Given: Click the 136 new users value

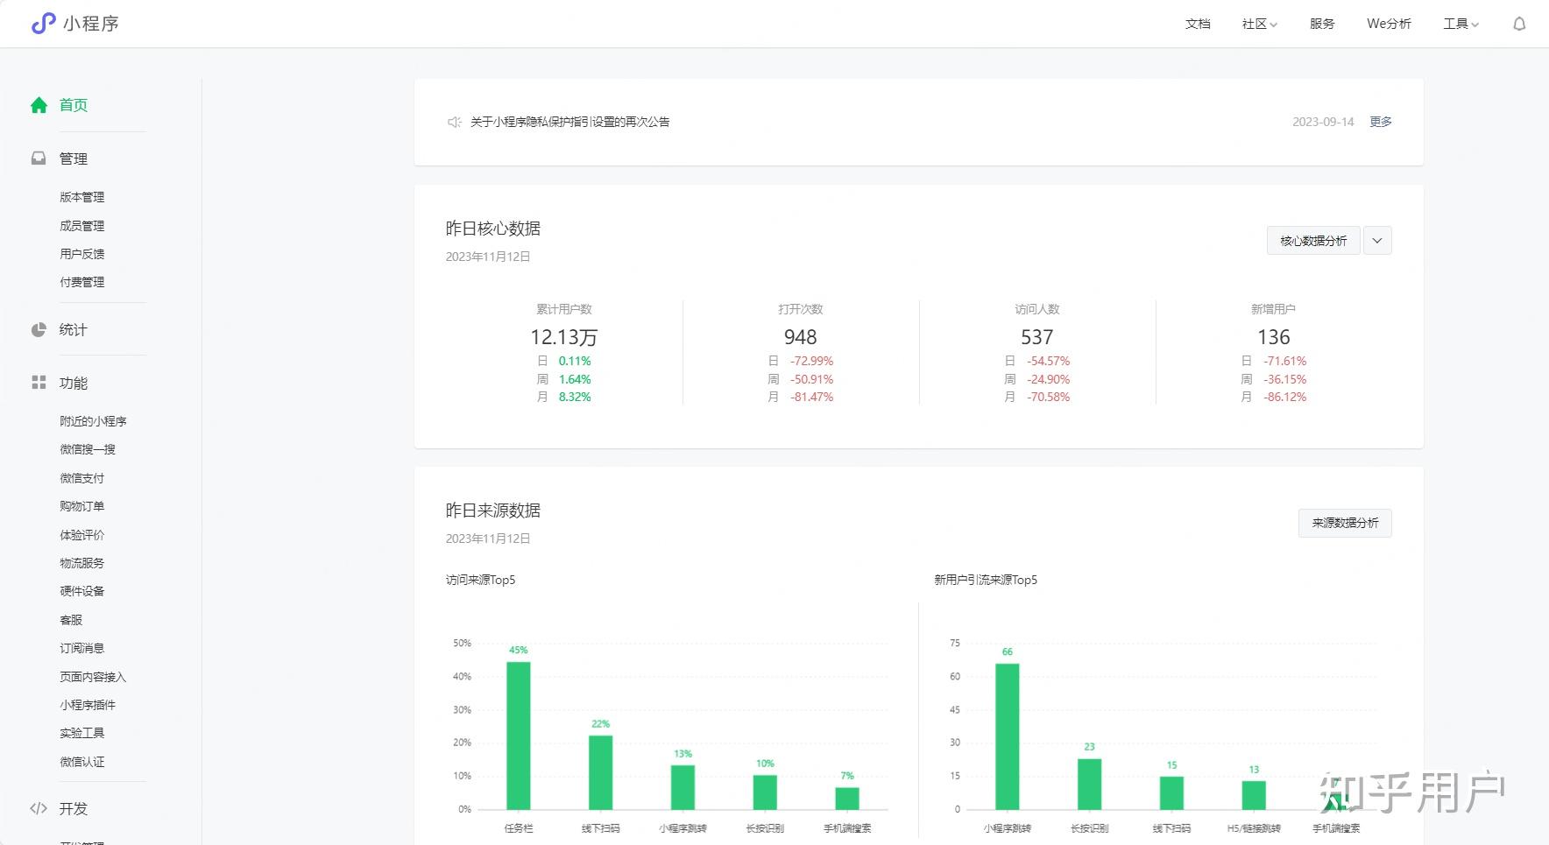Looking at the screenshot, I should (x=1273, y=337).
